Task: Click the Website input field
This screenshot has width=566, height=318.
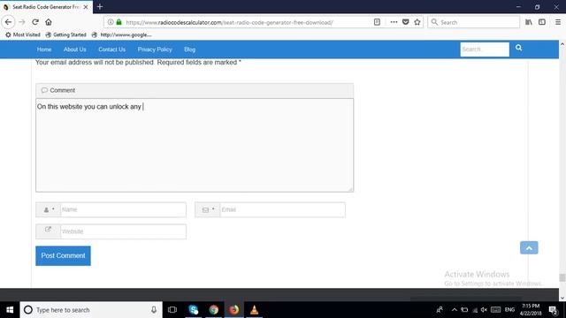Action: click(x=123, y=231)
